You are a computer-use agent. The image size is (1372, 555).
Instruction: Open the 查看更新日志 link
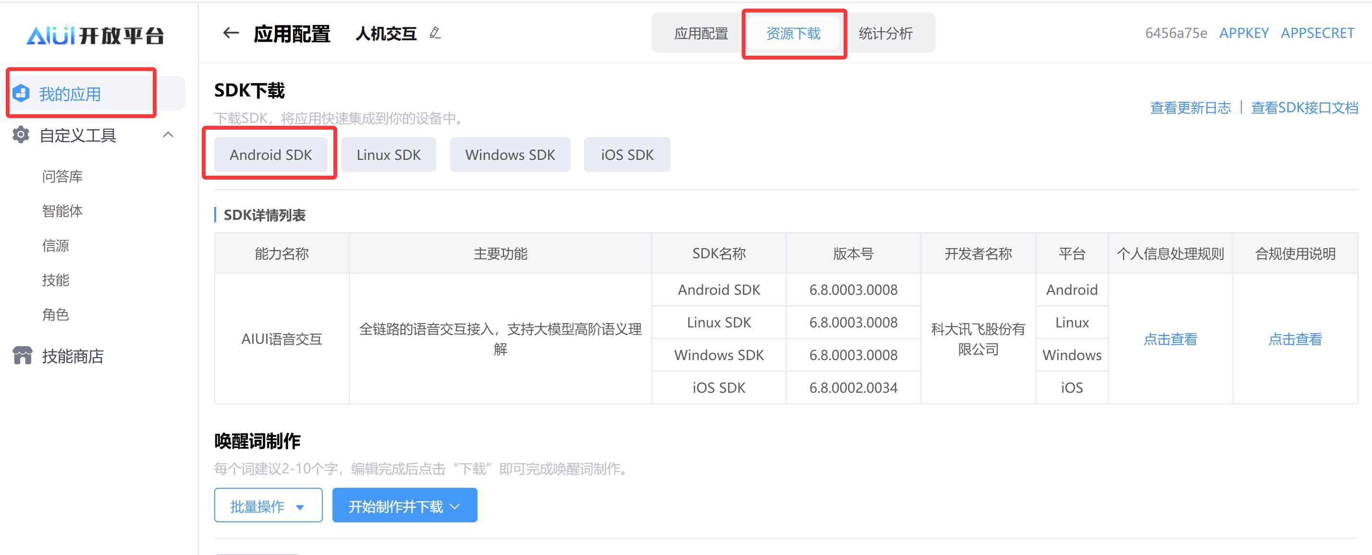(x=1190, y=108)
